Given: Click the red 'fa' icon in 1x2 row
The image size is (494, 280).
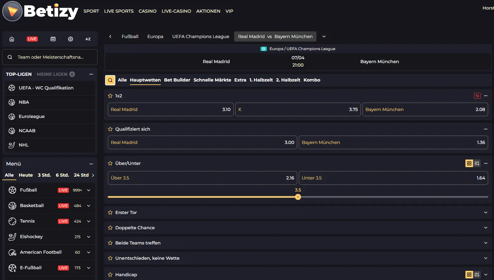Looking at the screenshot, I should [x=477, y=96].
